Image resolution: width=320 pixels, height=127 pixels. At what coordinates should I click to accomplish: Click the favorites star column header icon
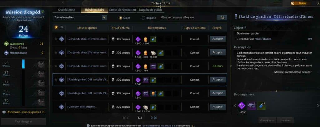(56, 27)
